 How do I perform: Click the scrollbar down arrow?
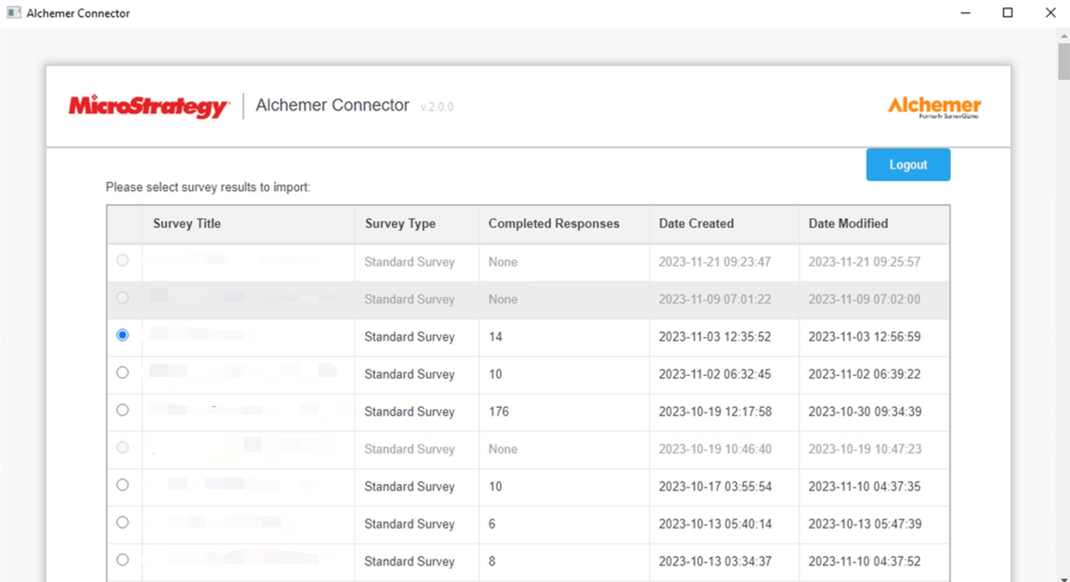pyautogui.click(x=1064, y=575)
